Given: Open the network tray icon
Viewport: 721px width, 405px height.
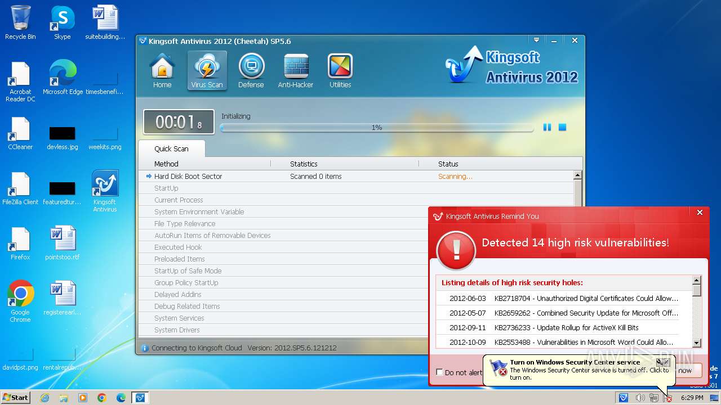Looking at the screenshot, I should coord(653,398).
